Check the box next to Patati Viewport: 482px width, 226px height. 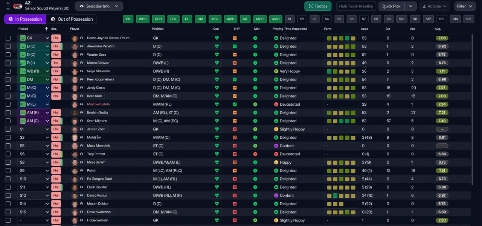[8, 170]
